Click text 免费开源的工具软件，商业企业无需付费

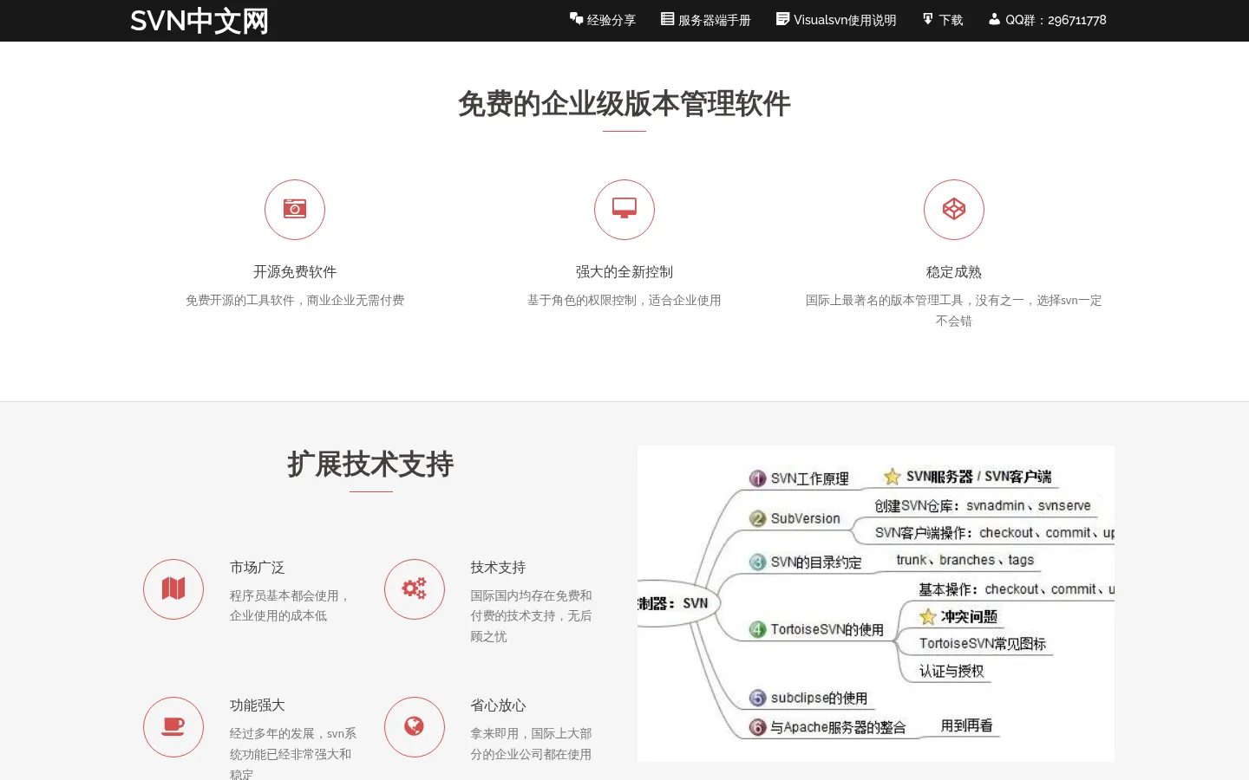[x=295, y=301]
